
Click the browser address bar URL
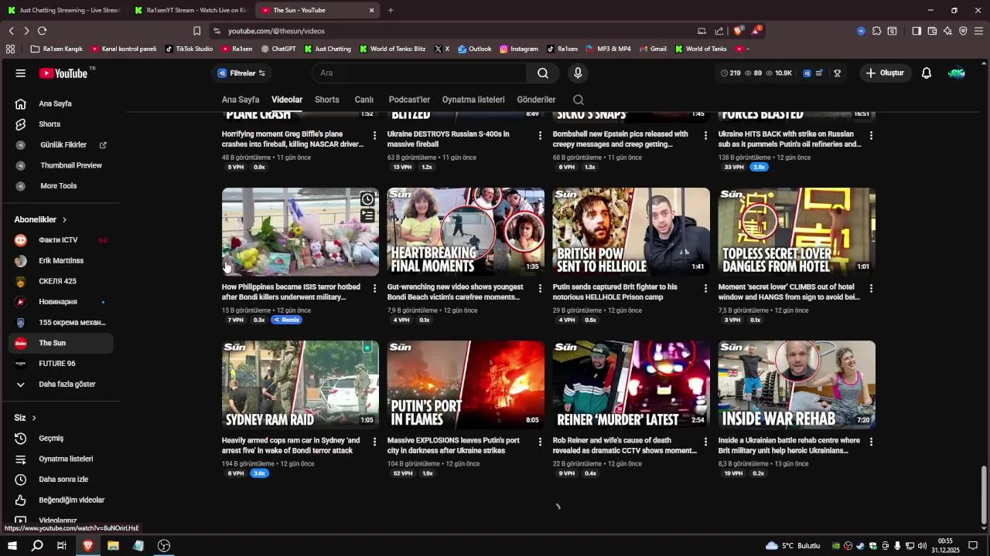276,31
